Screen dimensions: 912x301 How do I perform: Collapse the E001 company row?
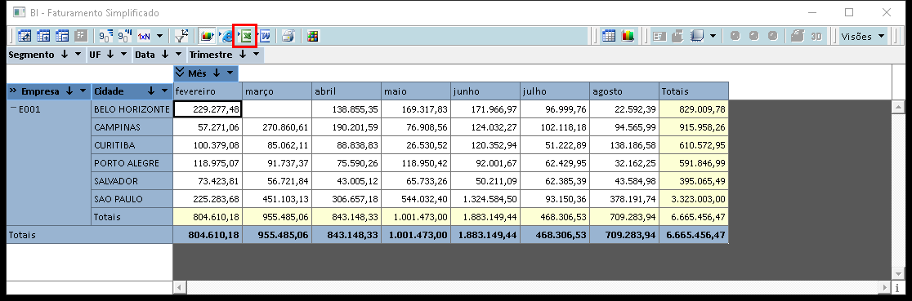(14, 108)
